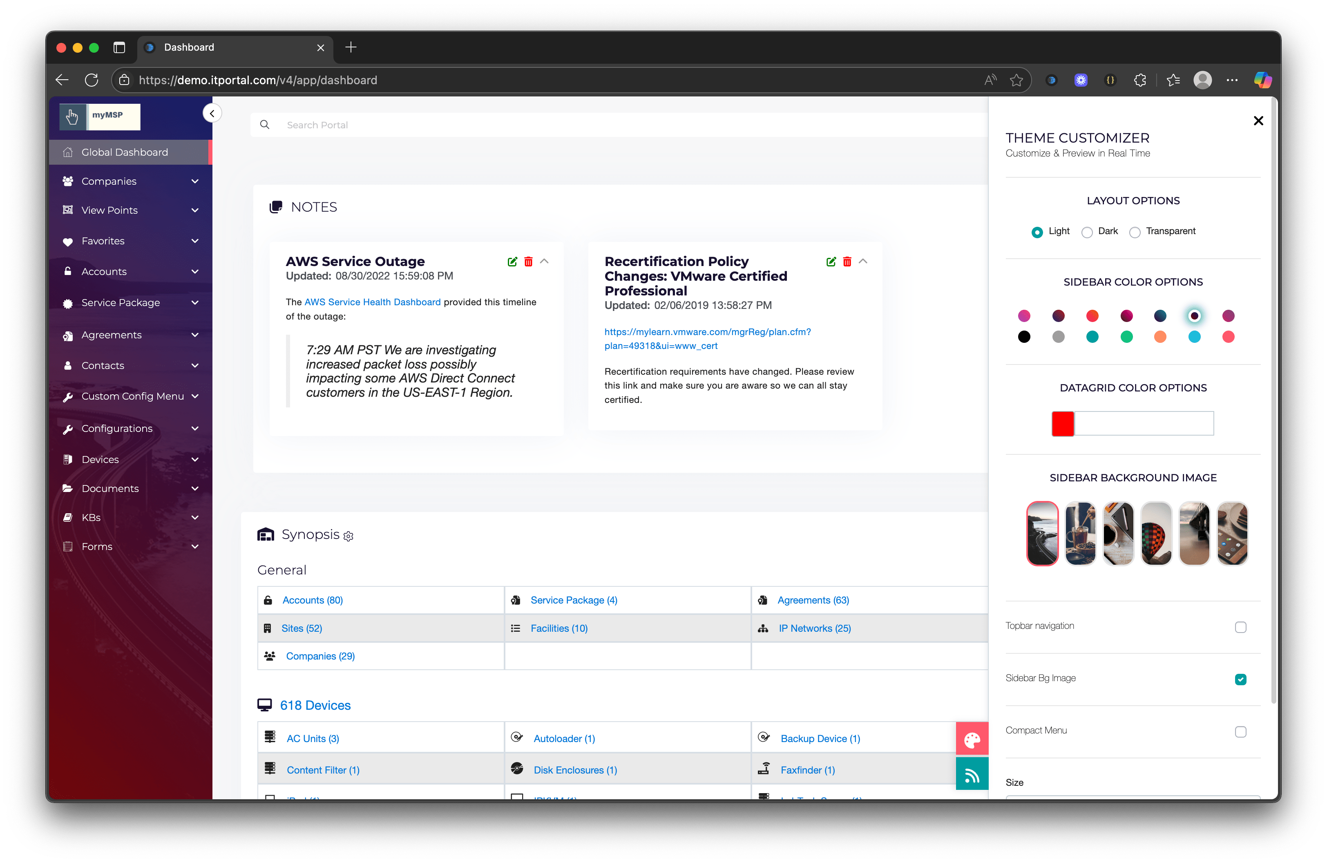
Task: Follow the AWS Service Health Dashboard link
Action: pyautogui.click(x=372, y=302)
